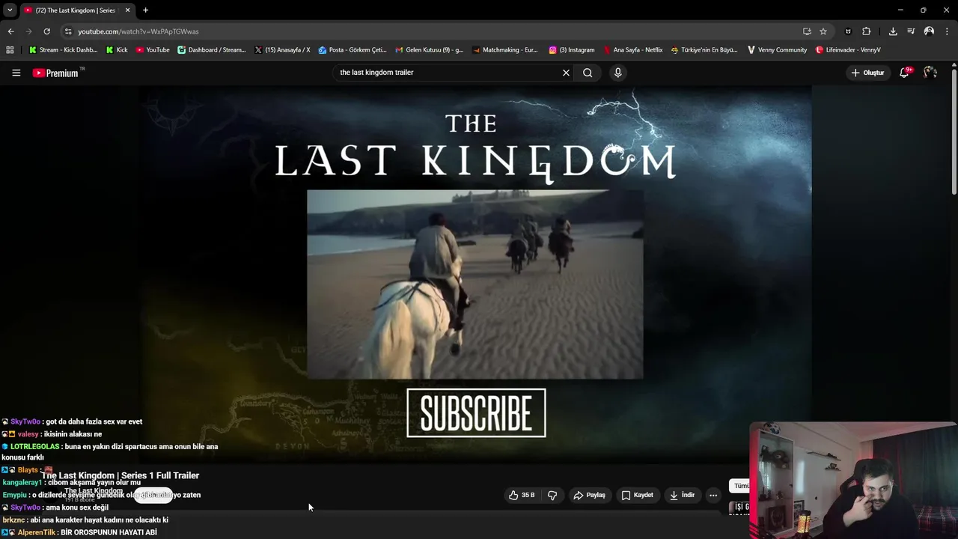This screenshot has width=958, height=539.
Task: Open Stream - Kick Dashboard bookmark
Action: pos(63,50)
